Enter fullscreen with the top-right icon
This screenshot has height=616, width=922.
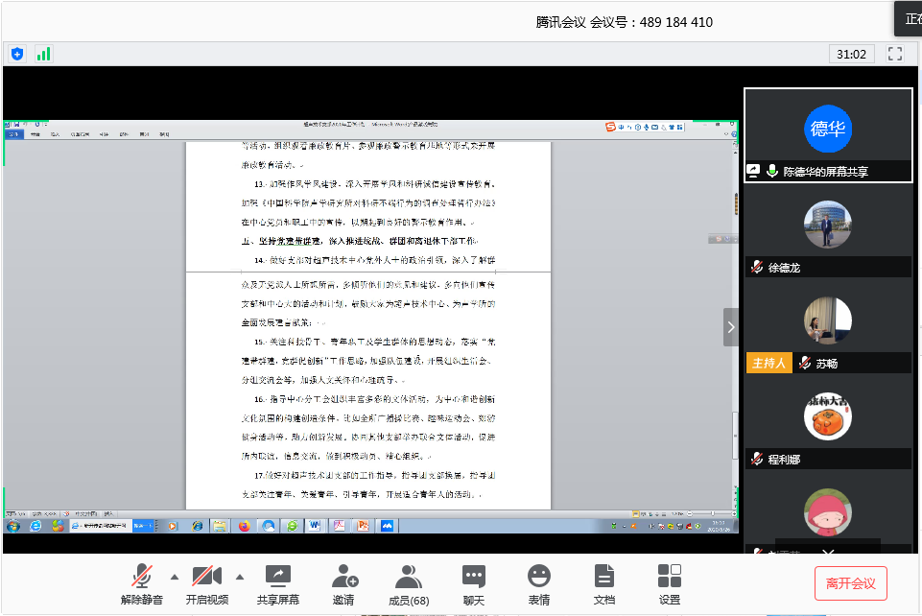(x=895, y=54)
